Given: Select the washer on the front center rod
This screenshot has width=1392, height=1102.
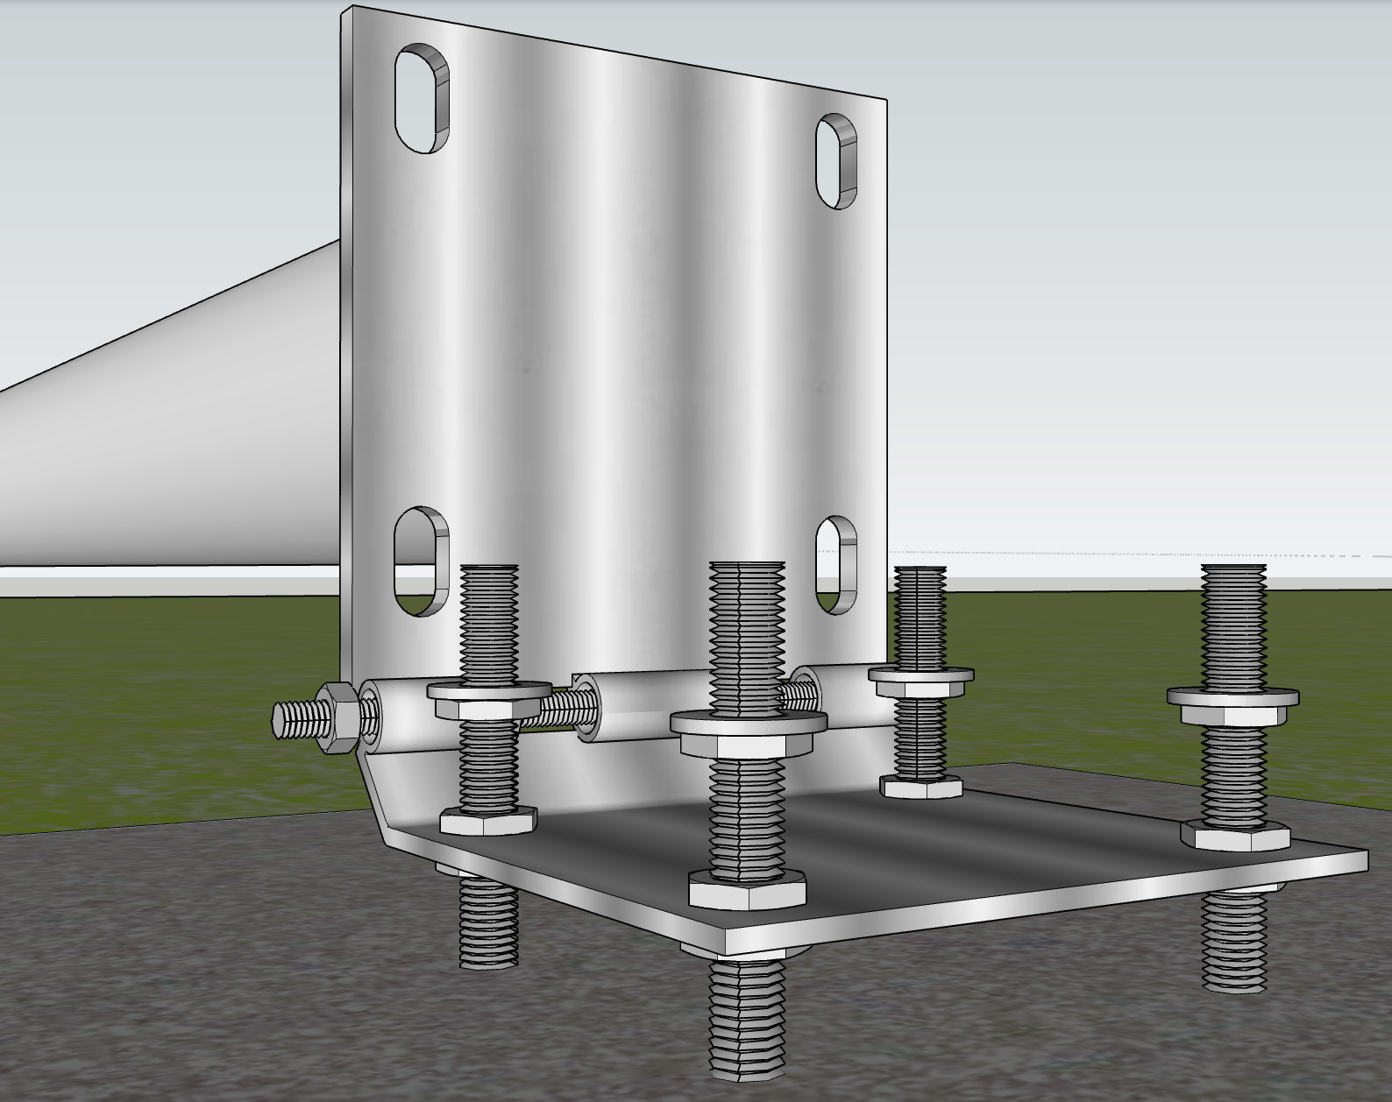Looking at the screenshot, I should (748, 724).
